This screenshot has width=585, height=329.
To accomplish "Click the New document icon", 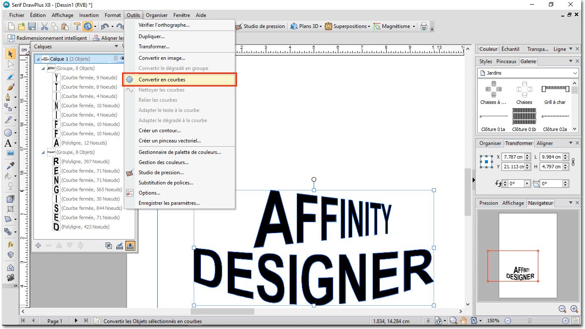I will point(11,26).
